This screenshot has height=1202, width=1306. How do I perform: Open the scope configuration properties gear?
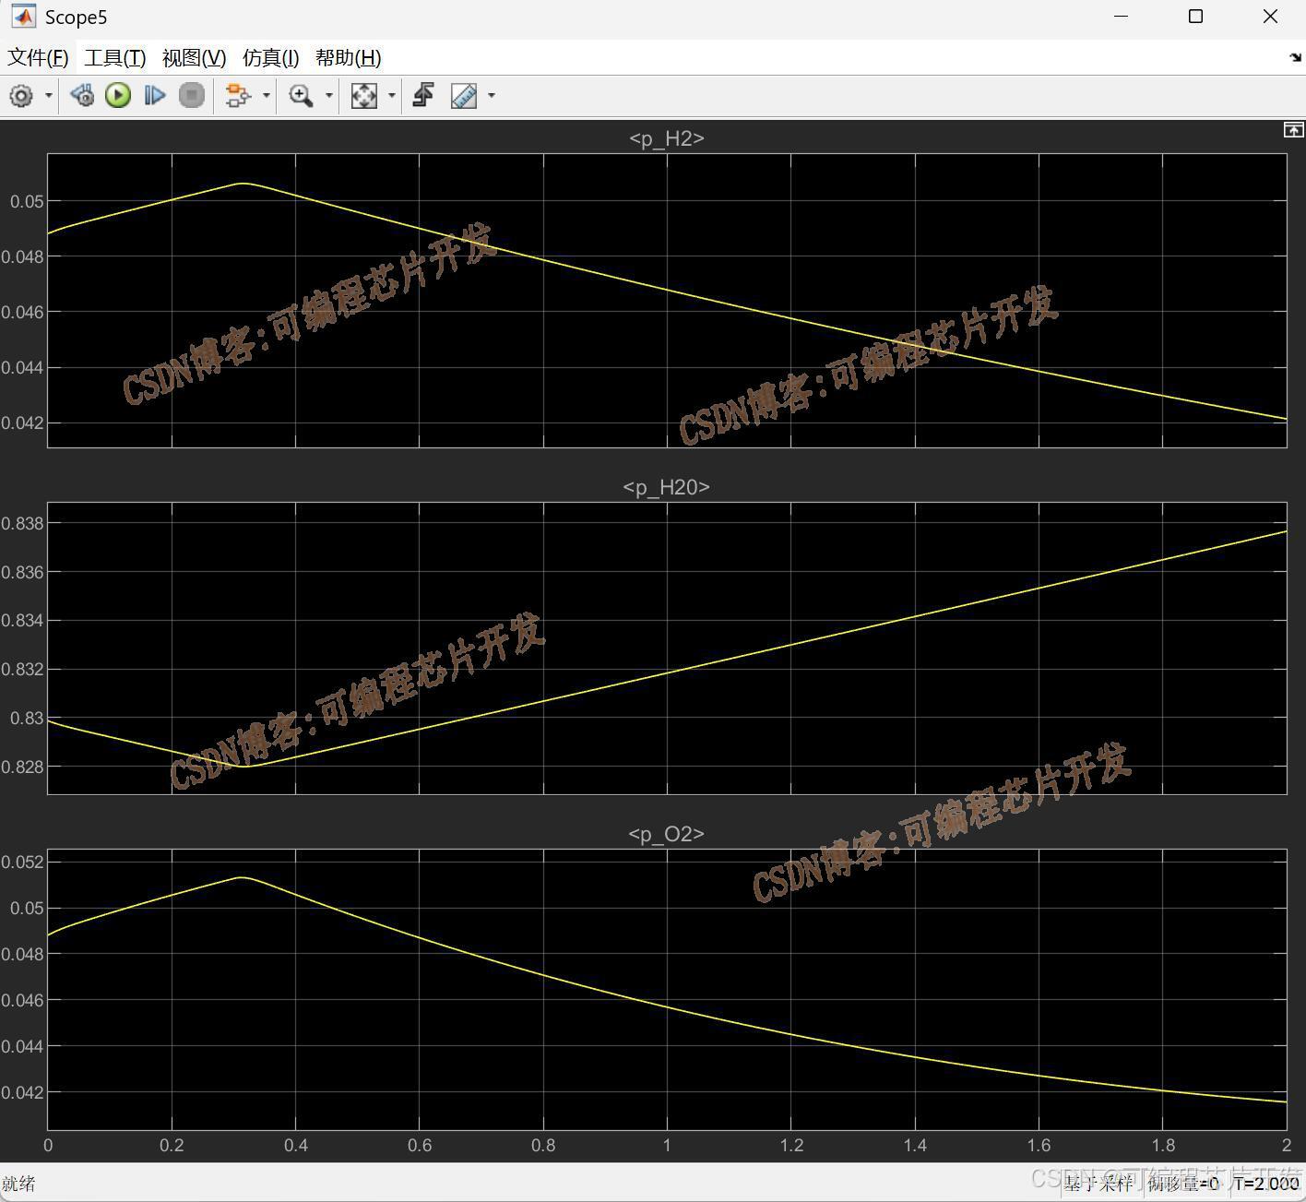(x=21, y=96)
